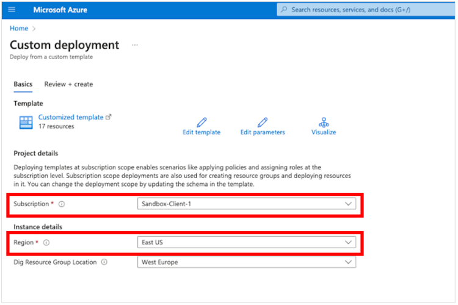The height and width of the screenshot is (305, 458).
Task: Click the 'Custom deployment' page title
Action: point(65,45)
